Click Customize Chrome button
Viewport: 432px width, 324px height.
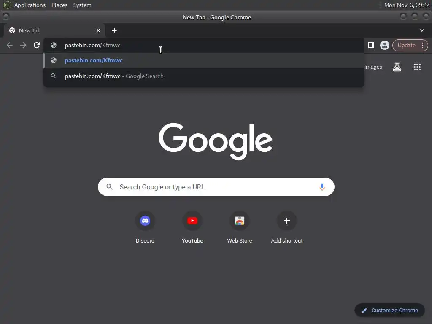[389, 310]
